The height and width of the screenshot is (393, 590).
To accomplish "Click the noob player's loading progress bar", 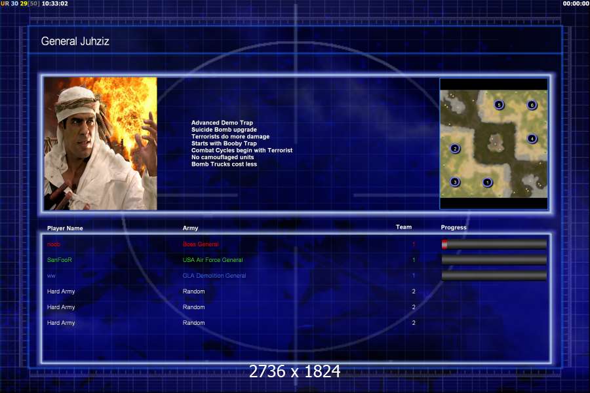I will (x=494, y=244).
